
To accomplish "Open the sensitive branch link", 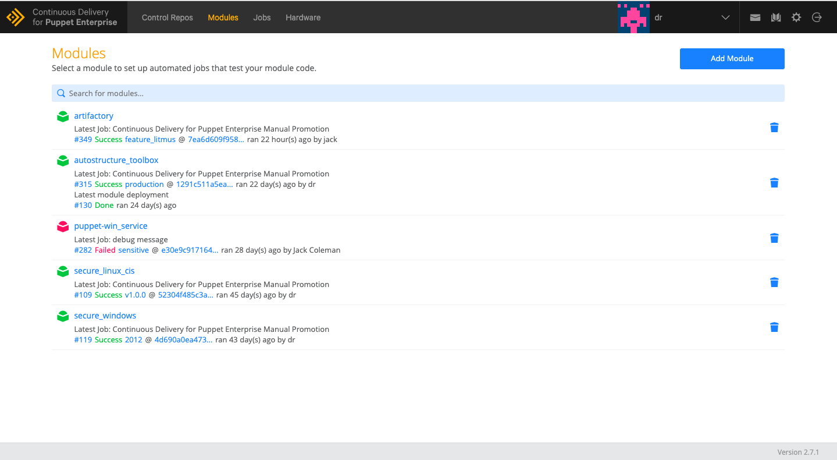I will coord(134,250).
